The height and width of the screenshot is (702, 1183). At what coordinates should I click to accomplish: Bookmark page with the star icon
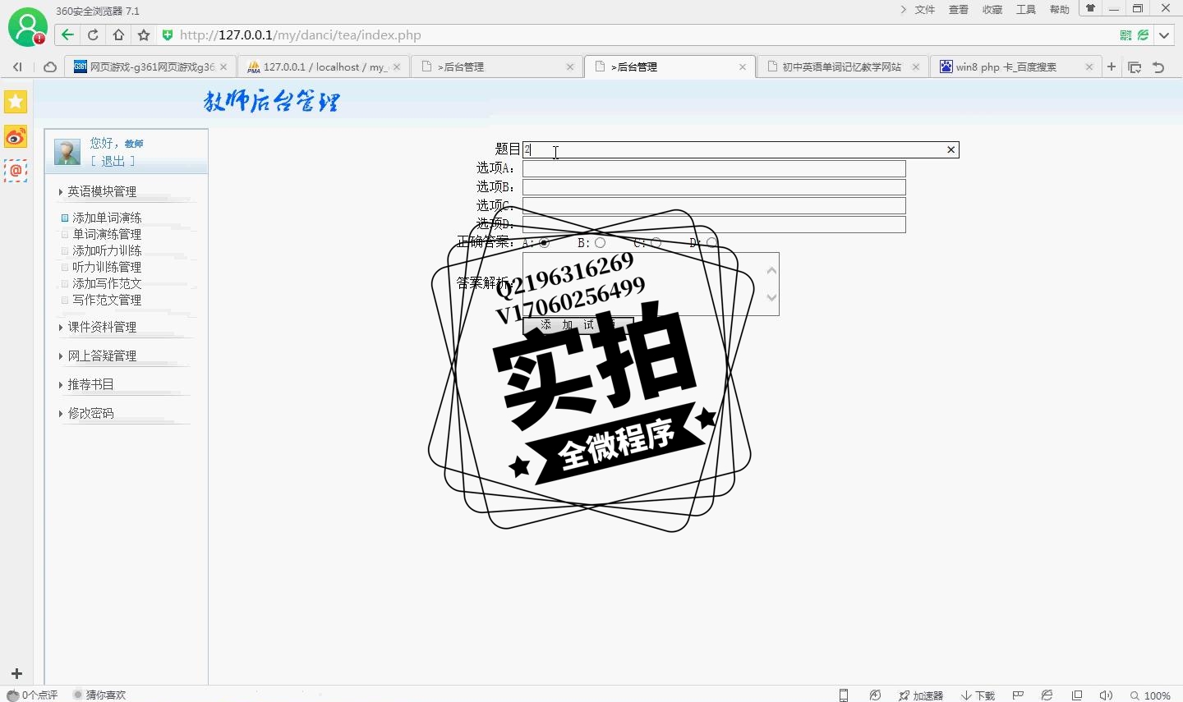(x=144, y=34)
